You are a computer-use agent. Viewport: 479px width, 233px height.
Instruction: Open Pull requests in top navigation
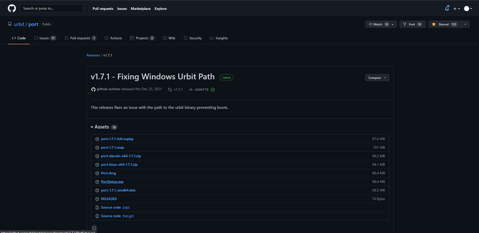[103, 9]
